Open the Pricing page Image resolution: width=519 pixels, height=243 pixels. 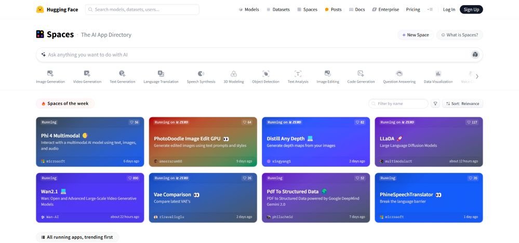[x=413, y=9]
